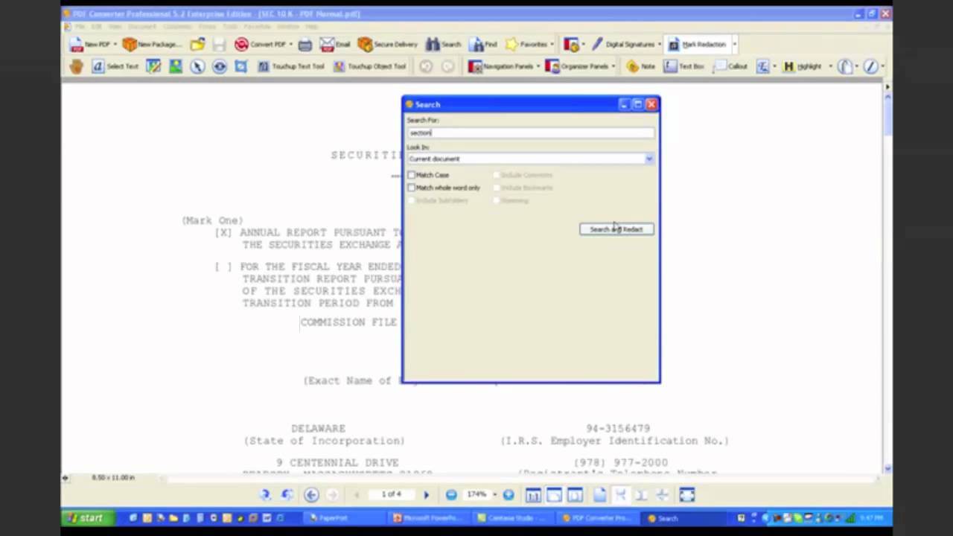Click the Mark Redaction button
This screenshot has height=536, width=953.
point(697,45)
